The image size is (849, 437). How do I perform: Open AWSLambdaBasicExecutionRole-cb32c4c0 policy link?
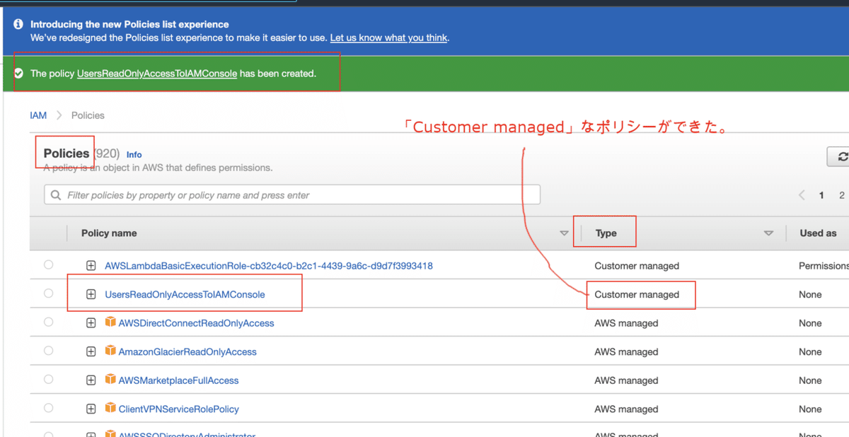pyautogui.click(x=269, y=266)
